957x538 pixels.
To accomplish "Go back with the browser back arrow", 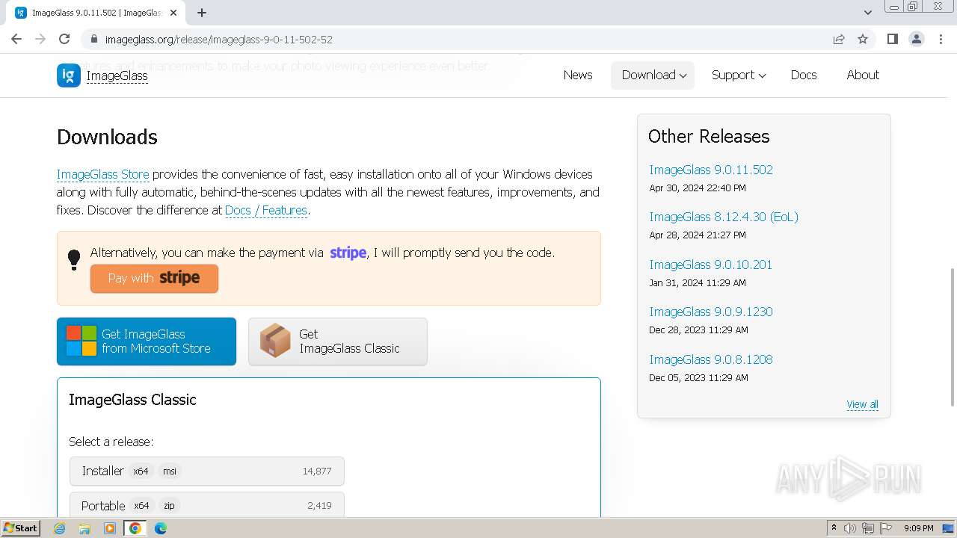I will click(16, 39).
